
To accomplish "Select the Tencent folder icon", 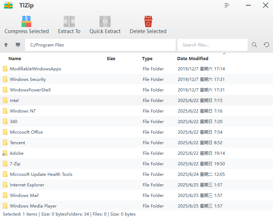I will click(5, 142).
